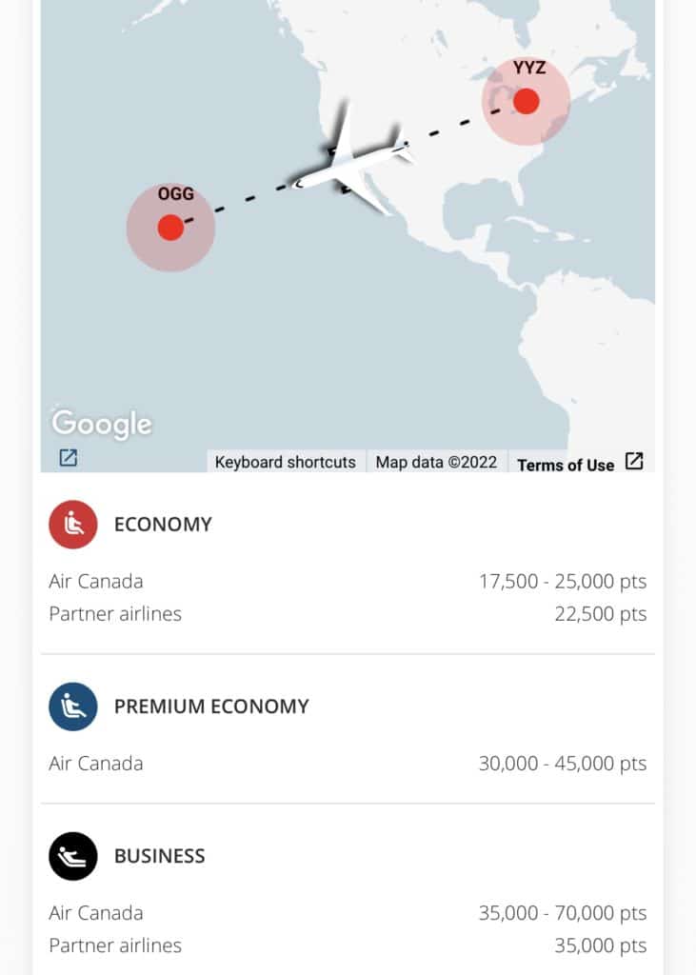Select the ECONOMY cabin heading
Viewport: 696px width, 975px height.
[163, 525]
